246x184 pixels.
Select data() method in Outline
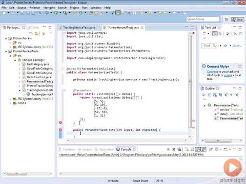(x=224, y=114)
